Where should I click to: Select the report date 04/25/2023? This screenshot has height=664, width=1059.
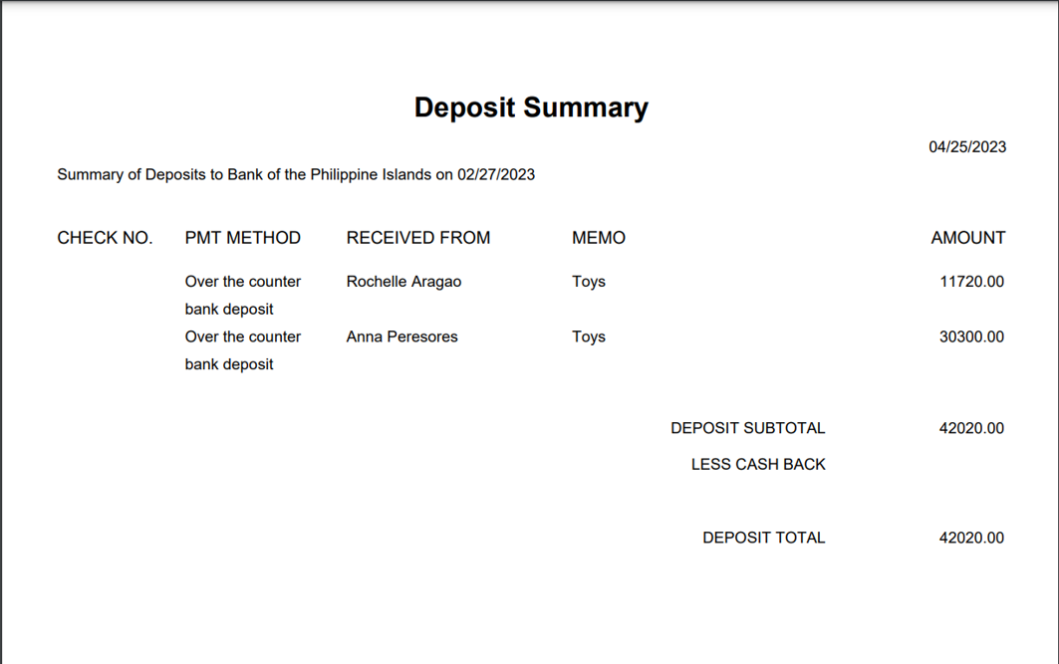point(967,147)
